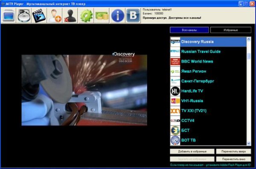This screenshot has width=256, height=169.
Task: Click Переместить вверх button
Action: coord(233,152)
